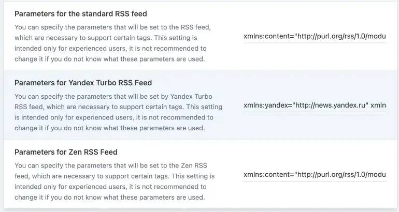Select the "Parameters for Yandex Turbo RSS Feed" heading

click(83, 83)
